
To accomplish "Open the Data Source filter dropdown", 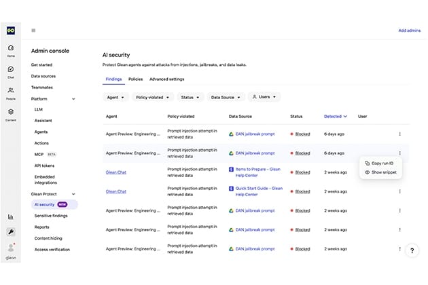I will (x=225, y=97).
